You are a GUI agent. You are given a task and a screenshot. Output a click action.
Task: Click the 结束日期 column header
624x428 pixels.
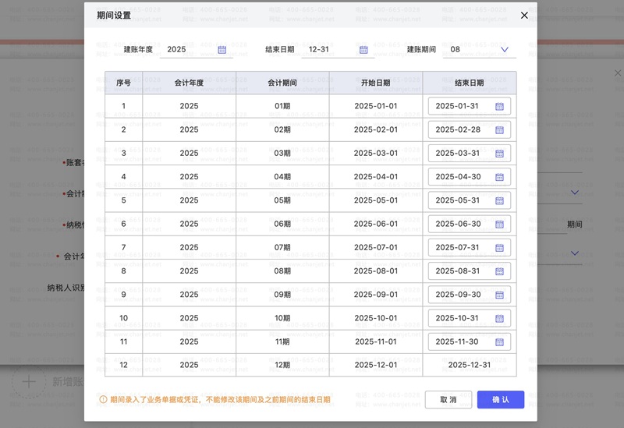(x=470, y=83)
